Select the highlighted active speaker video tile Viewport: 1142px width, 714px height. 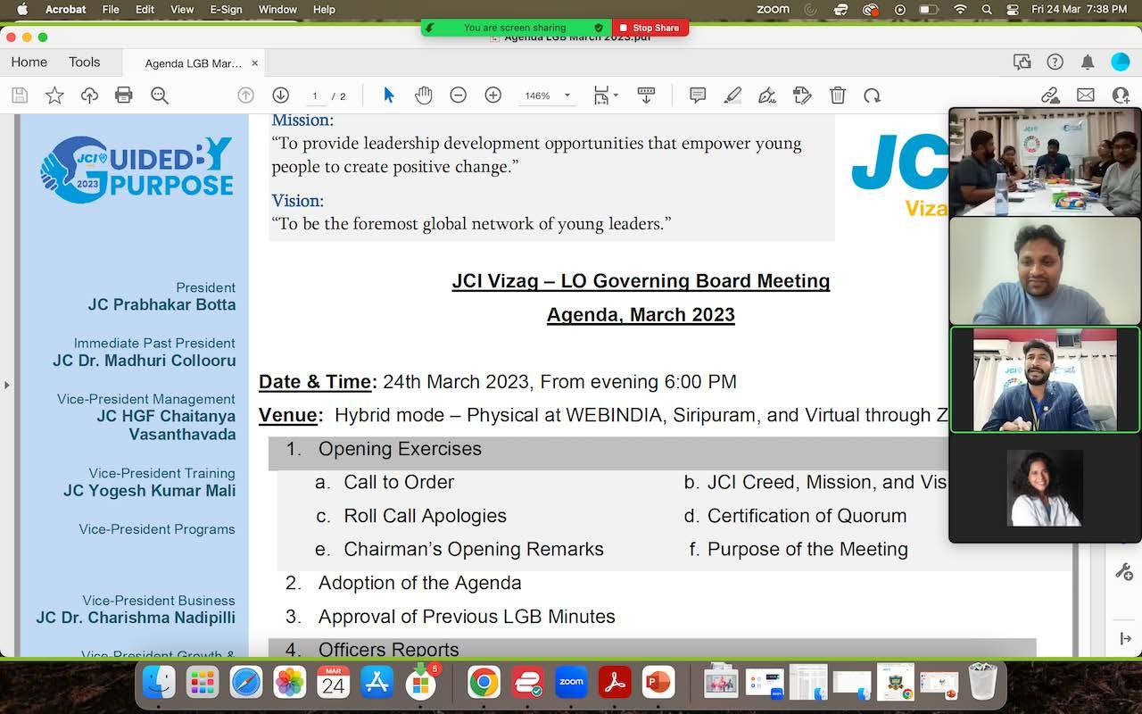1045,380
